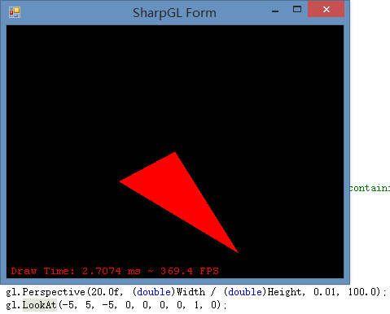Close the SharpGL Form window
The width and height of the screenshot is (390, 314).
326,9
